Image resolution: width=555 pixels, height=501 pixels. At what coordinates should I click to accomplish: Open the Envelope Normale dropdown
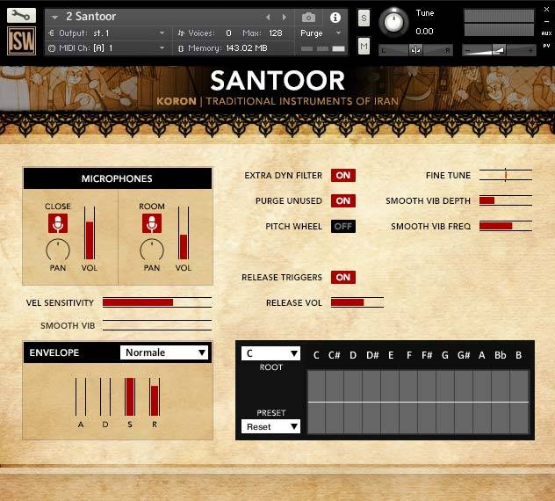pos(164,352)
